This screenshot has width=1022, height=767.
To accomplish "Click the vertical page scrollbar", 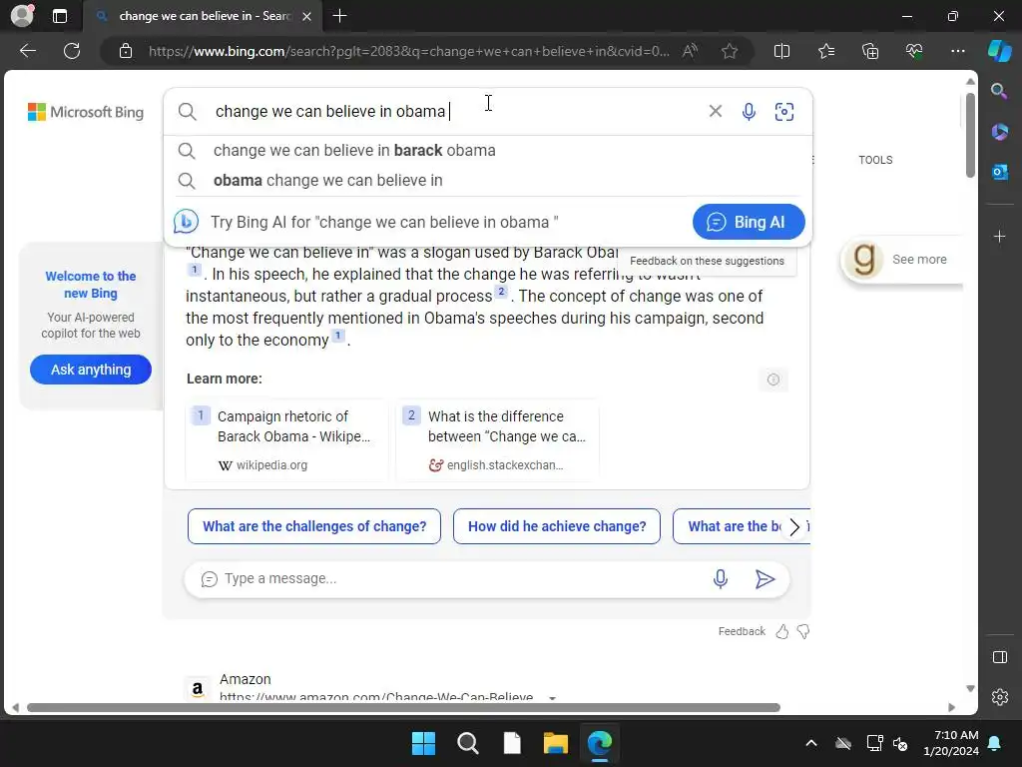I will 970,135.
